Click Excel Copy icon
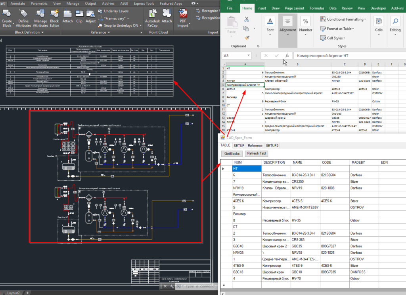This screenshot has width=406, height=295. tap(246, 29)
